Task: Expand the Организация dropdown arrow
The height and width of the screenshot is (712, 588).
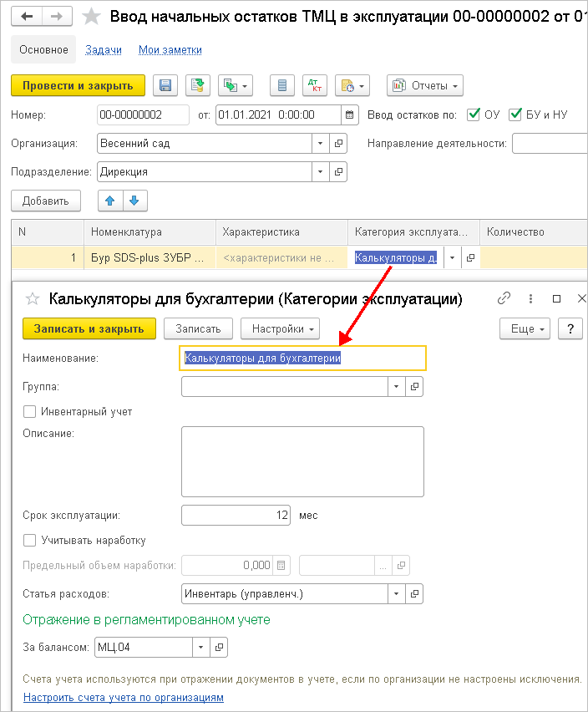Action: tap(321, 144)
